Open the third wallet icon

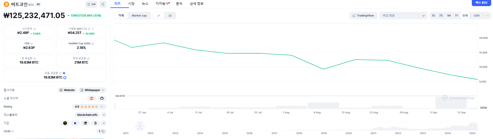(x=85, y=123)
